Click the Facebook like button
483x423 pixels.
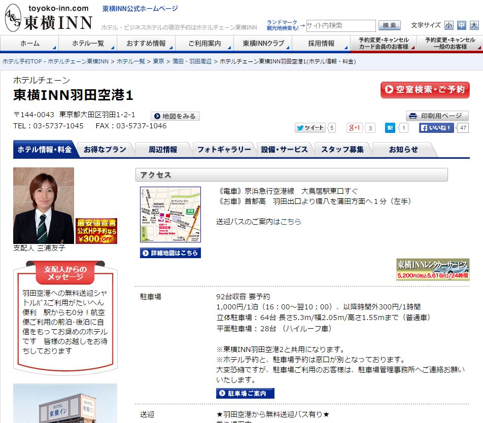pos(436,128)
